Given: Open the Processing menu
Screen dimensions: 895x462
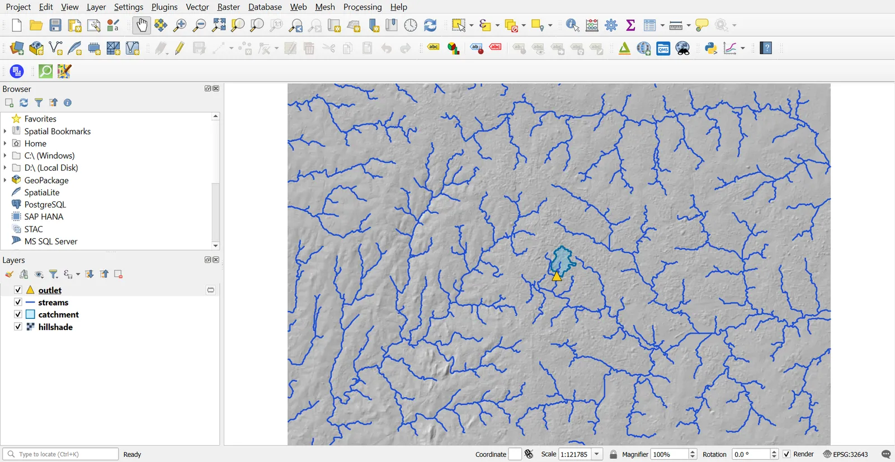Looking at the screenshot, I should point(362,7).
